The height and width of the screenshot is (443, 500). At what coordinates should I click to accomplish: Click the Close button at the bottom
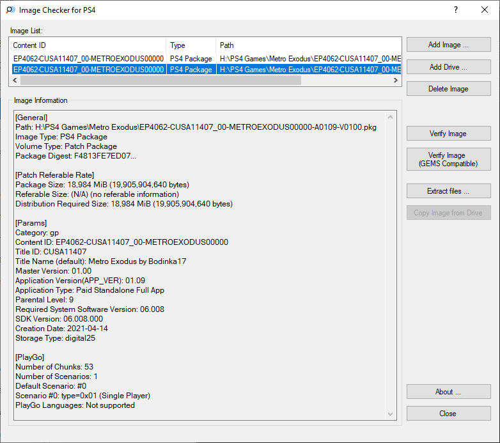448,414
